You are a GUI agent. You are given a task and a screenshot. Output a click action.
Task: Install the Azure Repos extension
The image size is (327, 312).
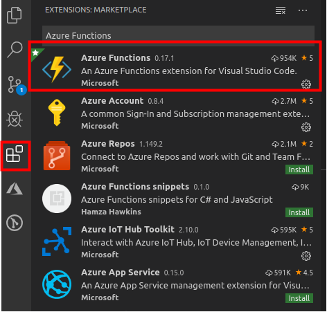(299, 169)
